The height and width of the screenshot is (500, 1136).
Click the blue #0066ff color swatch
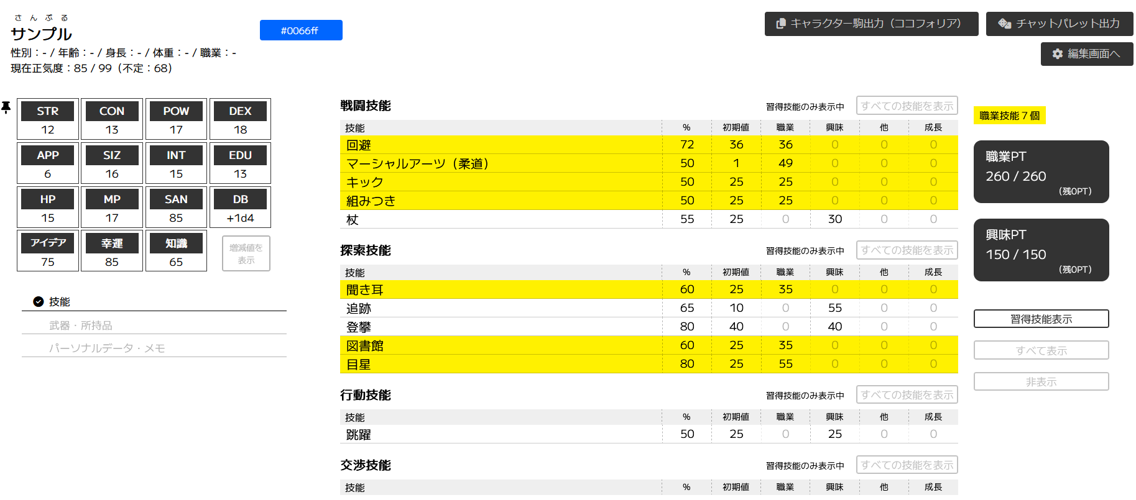click(301, 30)
